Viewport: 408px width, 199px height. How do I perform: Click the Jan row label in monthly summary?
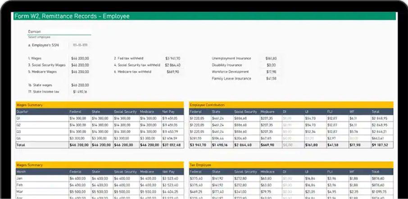(x=41, y=178)
